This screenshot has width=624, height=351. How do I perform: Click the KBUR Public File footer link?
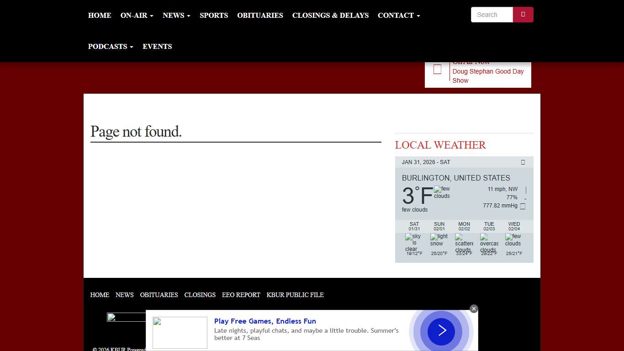point(295,295)
